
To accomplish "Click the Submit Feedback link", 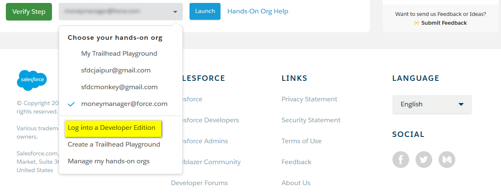I will (444, 23).
